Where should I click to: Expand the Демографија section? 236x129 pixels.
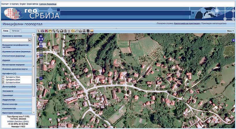tap(17, 87)
